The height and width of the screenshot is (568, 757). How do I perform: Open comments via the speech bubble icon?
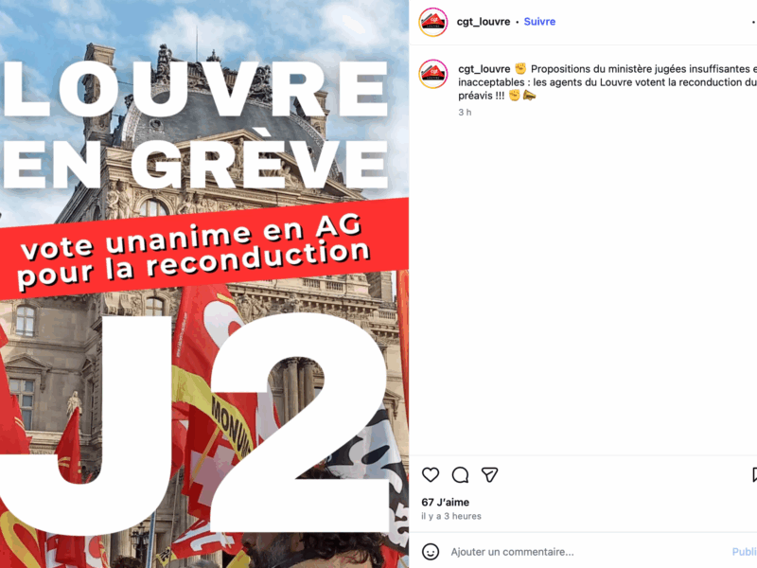coord(460,475)
